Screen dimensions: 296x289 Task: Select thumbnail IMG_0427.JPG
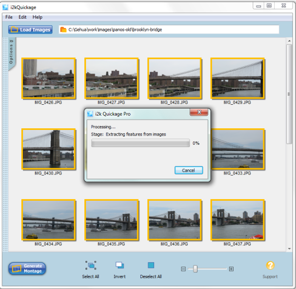112,78
